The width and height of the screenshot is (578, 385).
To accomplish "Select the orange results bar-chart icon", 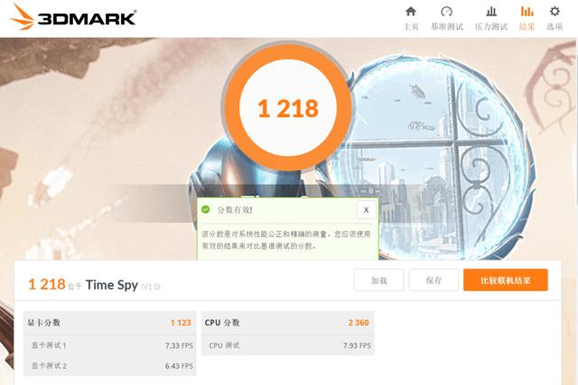I will (x=527, y=12).
